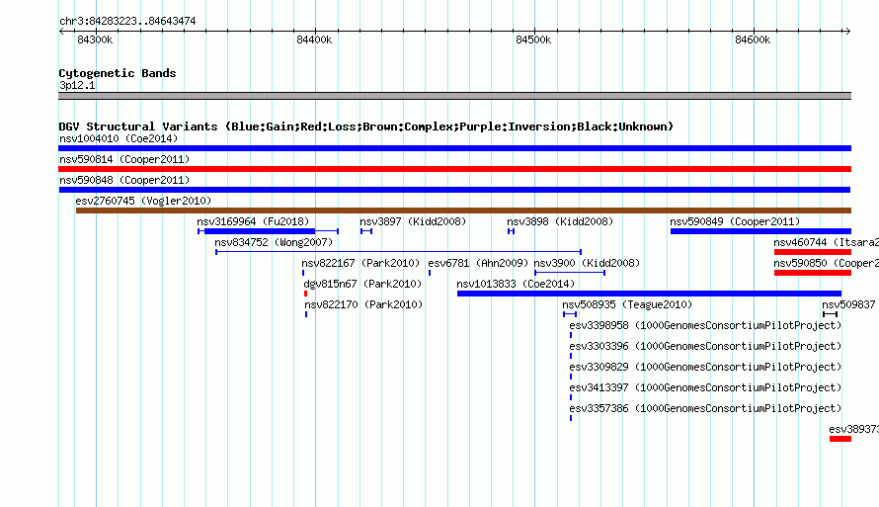The height and width of the screenshot is (507, 879).
Task: Click the nsv509837 black unknown-type glyph
Action: pos(830,314)
